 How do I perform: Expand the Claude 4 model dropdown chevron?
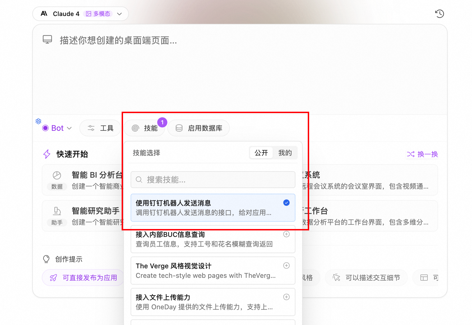coord(119,14)
